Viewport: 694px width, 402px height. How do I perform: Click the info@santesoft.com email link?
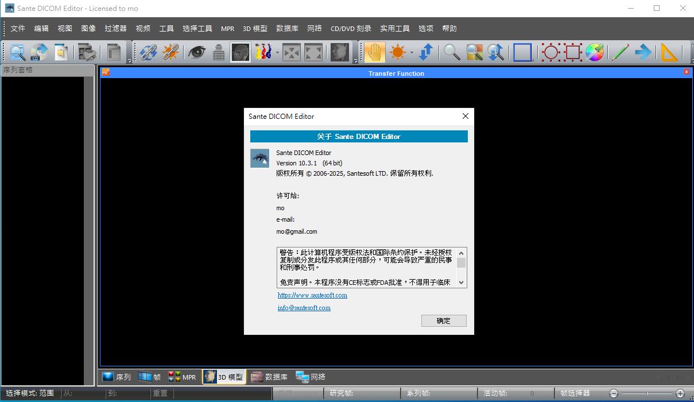coord(304,308)
